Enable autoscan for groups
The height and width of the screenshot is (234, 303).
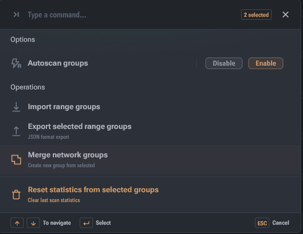266,63
